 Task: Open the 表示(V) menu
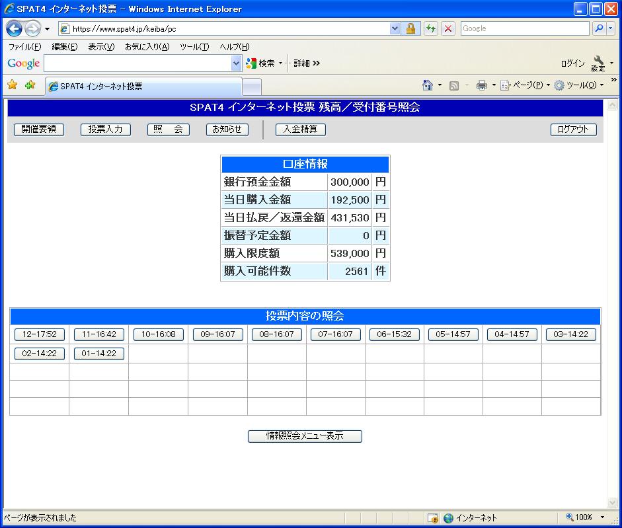101,47
